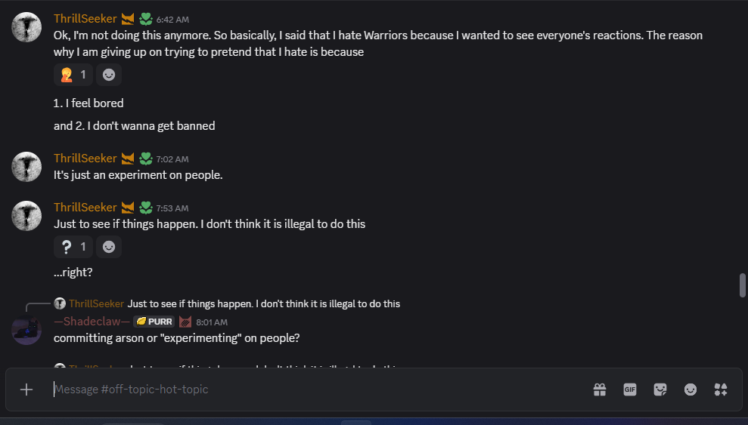Screen dimensions: 748x425
Task: Add reaction to 6:42 AM message
Action: 110,75
